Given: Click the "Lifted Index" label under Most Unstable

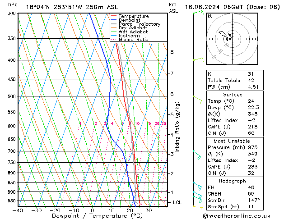Looking at the screenshot, I should [223, 160].
